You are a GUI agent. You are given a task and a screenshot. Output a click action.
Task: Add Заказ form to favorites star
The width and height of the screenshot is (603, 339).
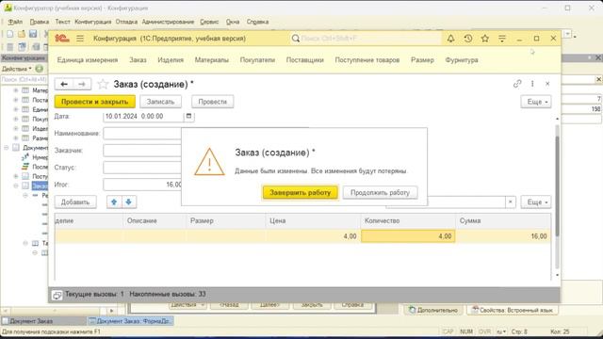[x=103, y=84]
